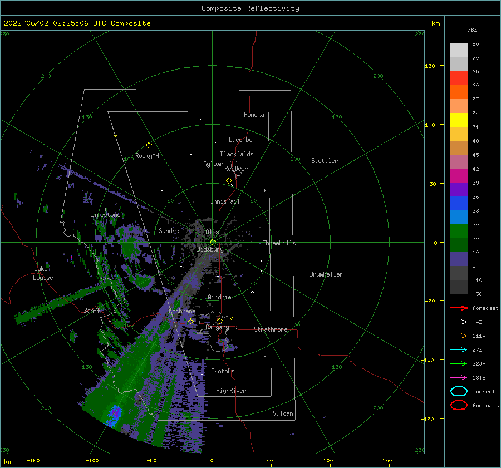
Task: Click the Calgary city label
Action: [217, 327]
